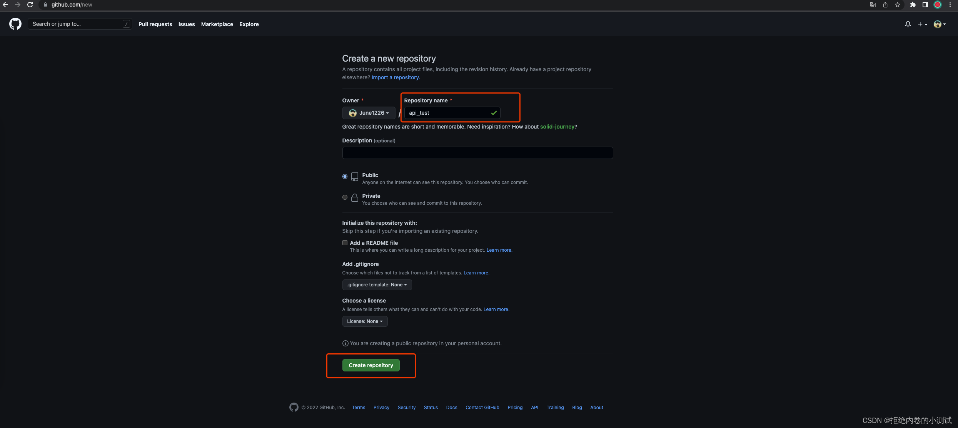Click the footer GitHub logo
The height and width of the screenshot is (428, 958).
pyautogui.click(x=294, y=407)
